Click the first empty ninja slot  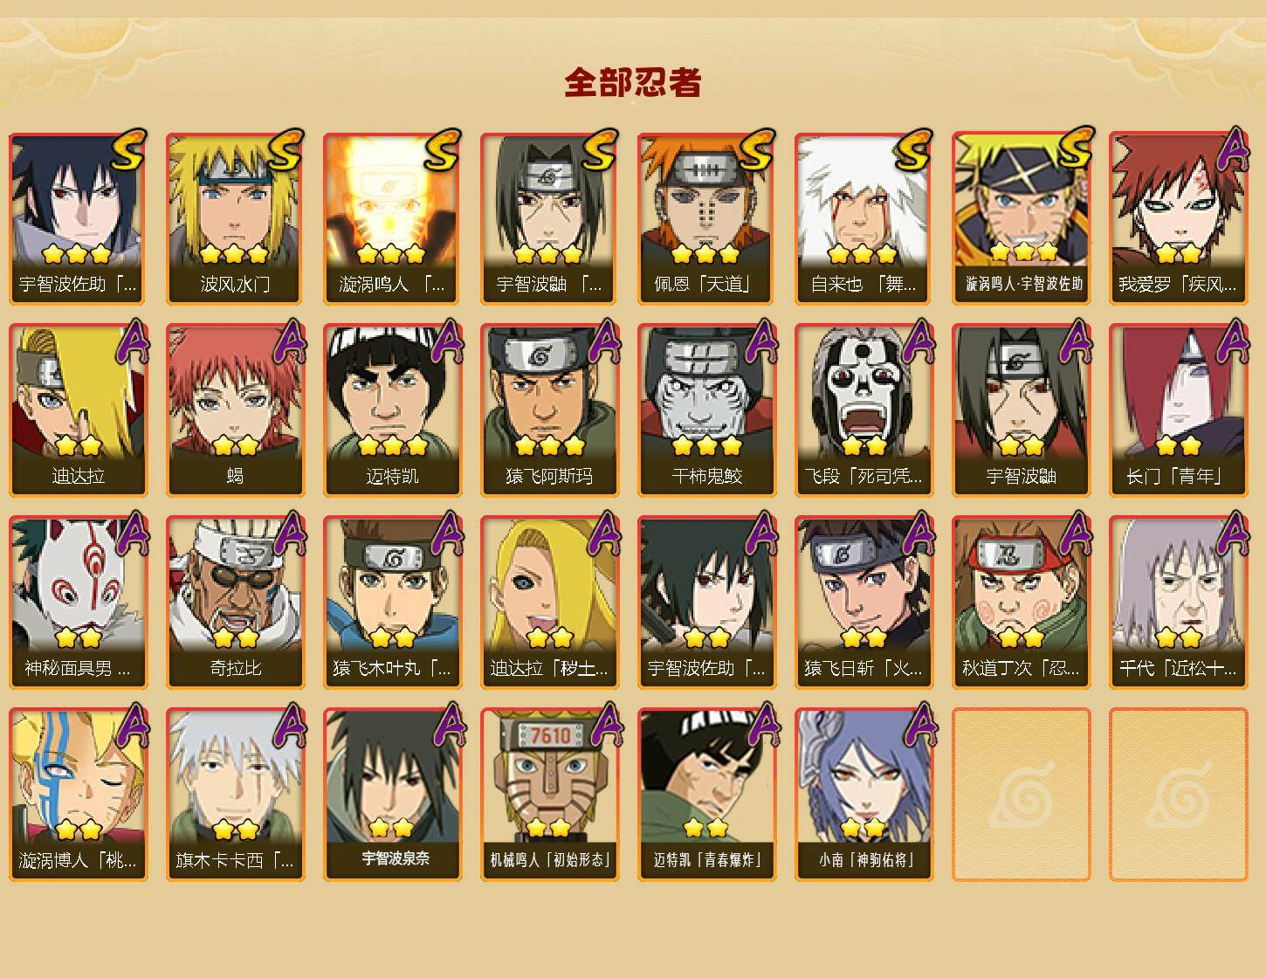pos(1021,795)
